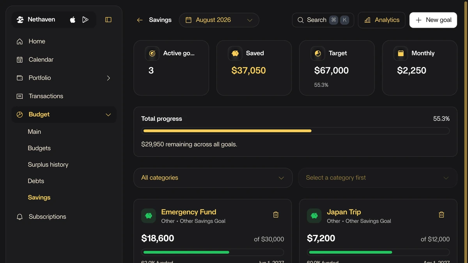Click the Google Play store icon
The height and width of the screenshot is (263, 468).
coord(85,20)
